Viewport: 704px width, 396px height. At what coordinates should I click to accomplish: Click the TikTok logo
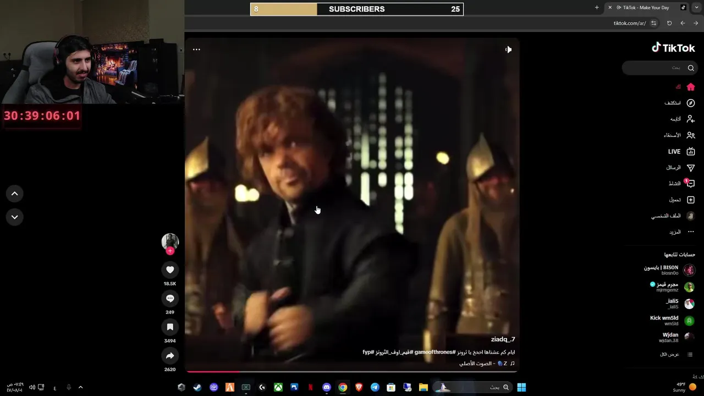pos(673,48)
